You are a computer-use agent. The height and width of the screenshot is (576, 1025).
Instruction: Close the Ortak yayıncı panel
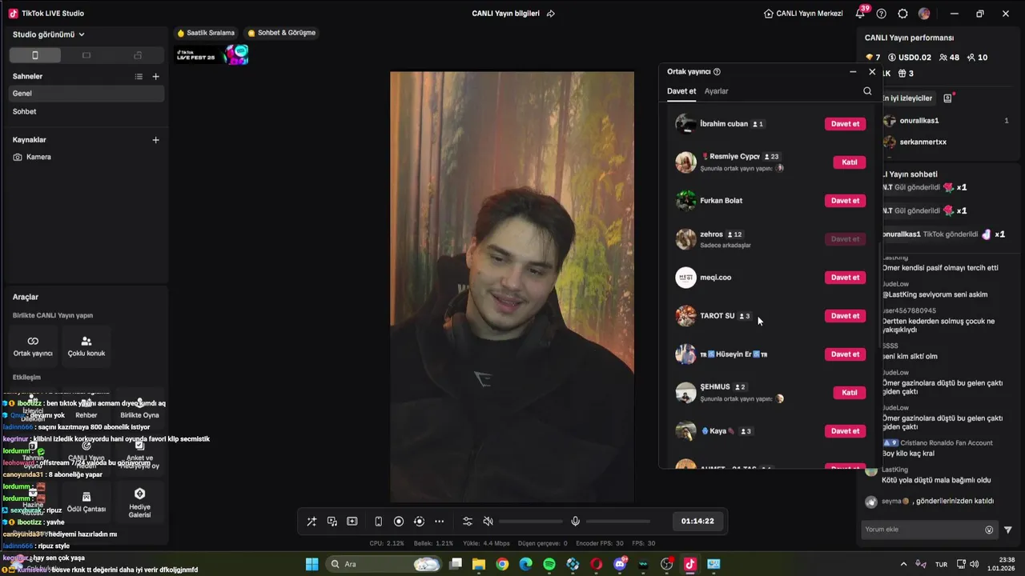point(872,72)
